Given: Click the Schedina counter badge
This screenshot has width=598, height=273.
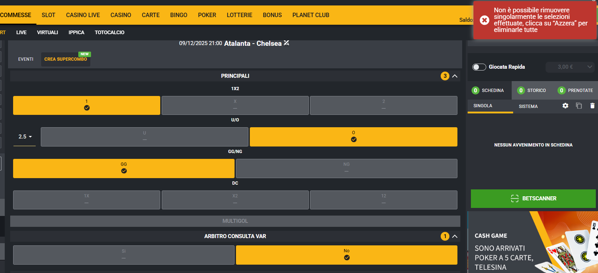Looking at the screenshot, I should pos(475,91).
